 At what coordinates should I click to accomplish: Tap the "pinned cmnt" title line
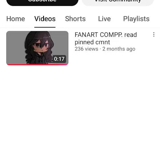point(92,42)
